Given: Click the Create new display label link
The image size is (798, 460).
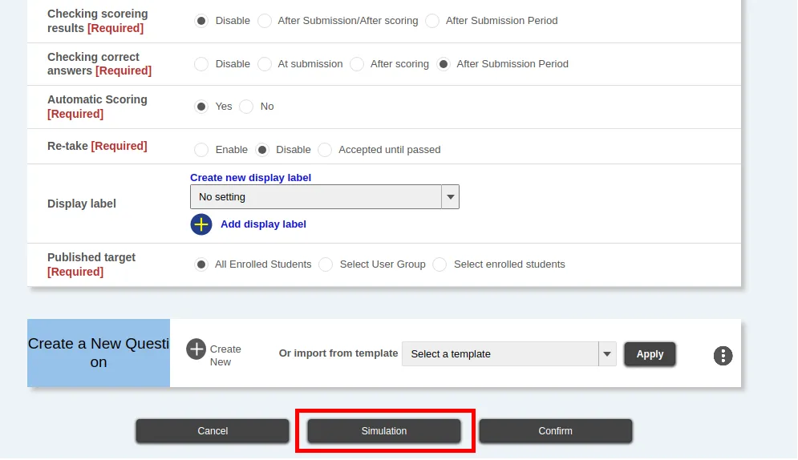Looking at the screenshot, I should coord(250,178).
